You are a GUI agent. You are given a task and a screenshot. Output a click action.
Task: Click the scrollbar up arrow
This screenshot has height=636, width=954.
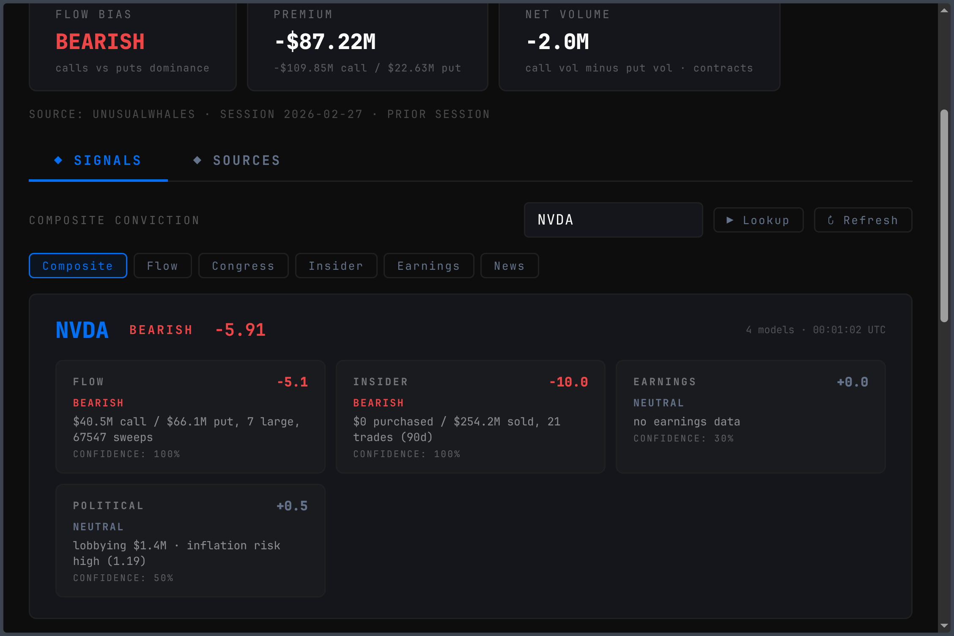[944, 11]
